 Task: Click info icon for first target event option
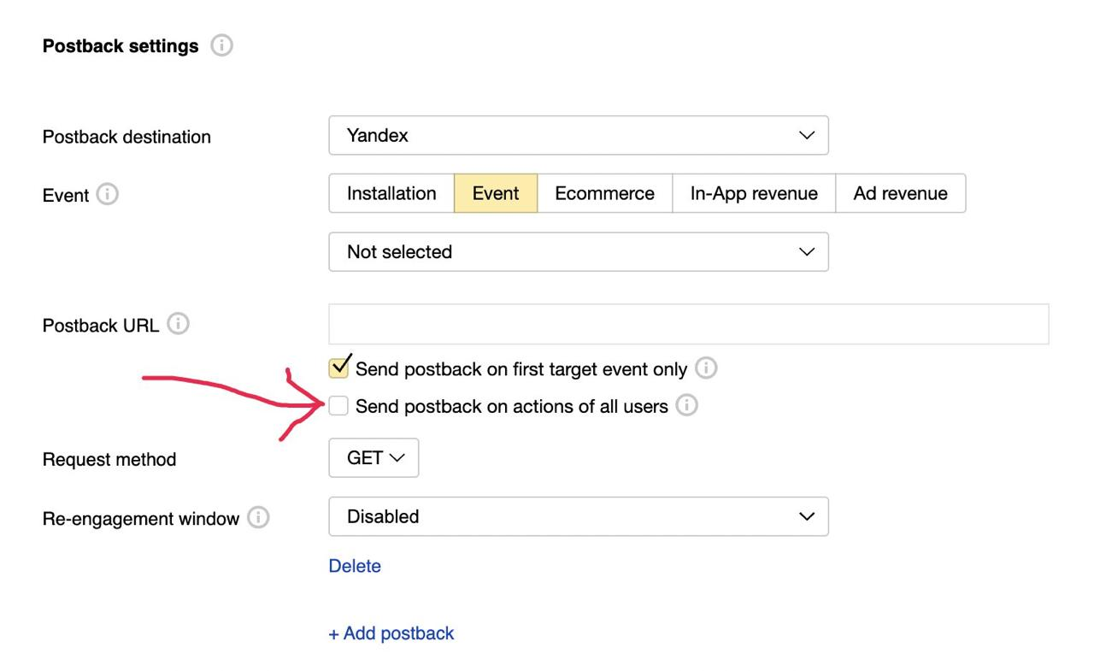tap(706, 368)
